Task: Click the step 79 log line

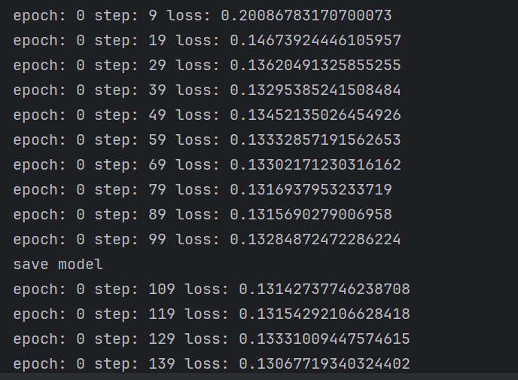Action: [203, 189]
